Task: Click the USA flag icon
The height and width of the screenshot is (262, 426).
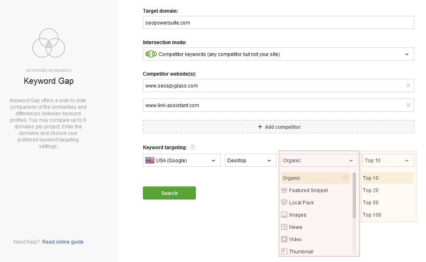Action: coord(150,160)
